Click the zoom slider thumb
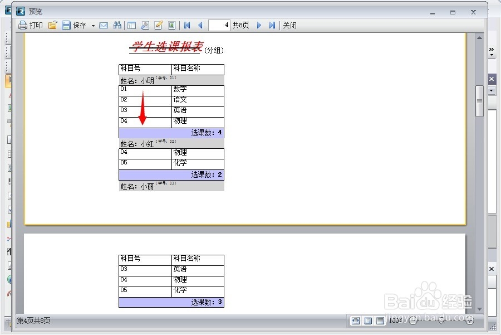Screen dimensions: 501x335 441,321
